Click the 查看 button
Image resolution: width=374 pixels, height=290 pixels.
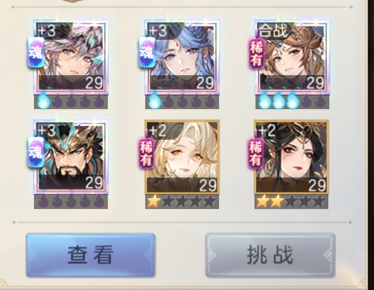coord(90,255)
